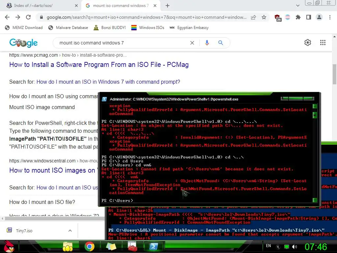Open Google quick settings gear

(x=308, y=42)
